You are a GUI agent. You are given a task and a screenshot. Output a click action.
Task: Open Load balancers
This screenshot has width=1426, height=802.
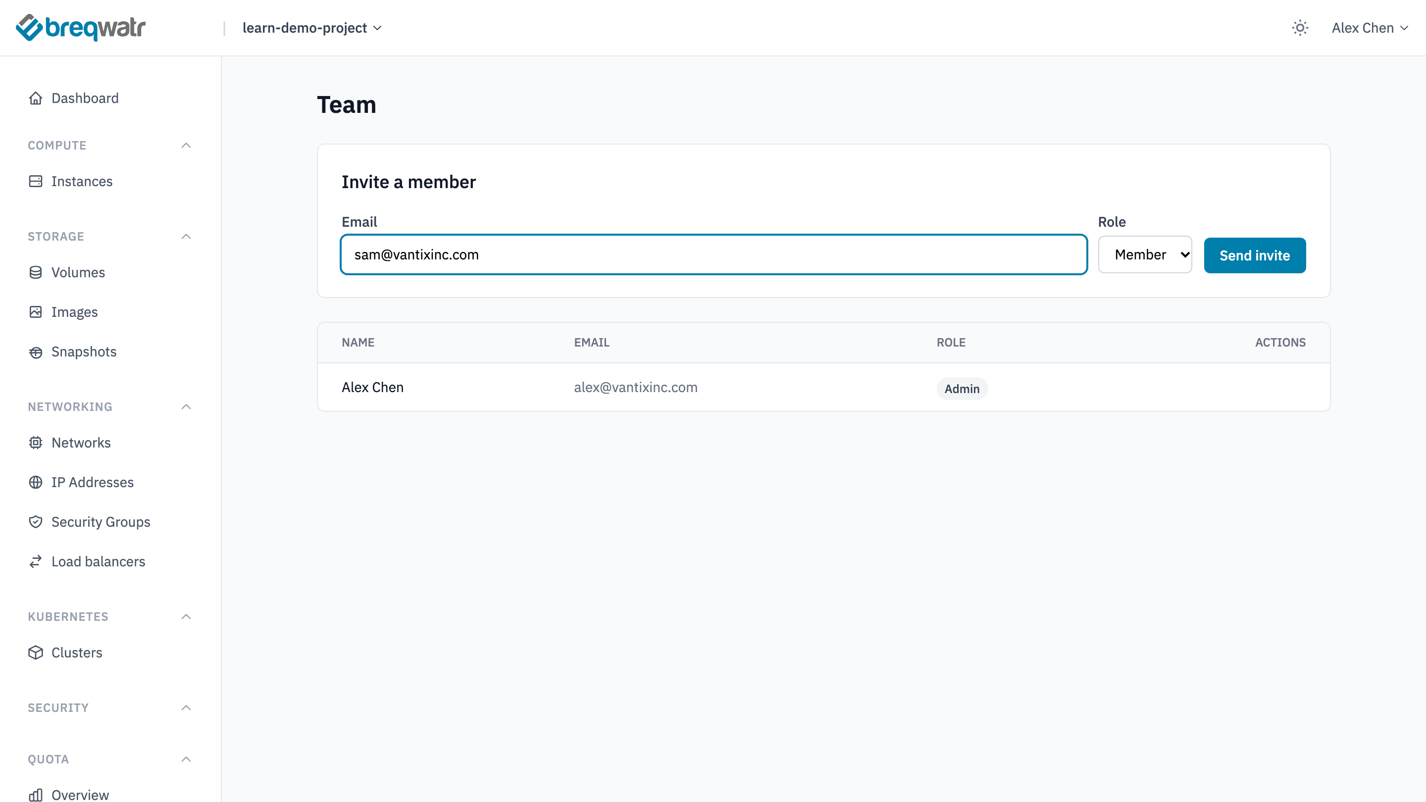(x=98, y=562)
